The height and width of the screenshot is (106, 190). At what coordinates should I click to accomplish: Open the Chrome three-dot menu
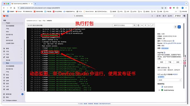coord(186,8)
